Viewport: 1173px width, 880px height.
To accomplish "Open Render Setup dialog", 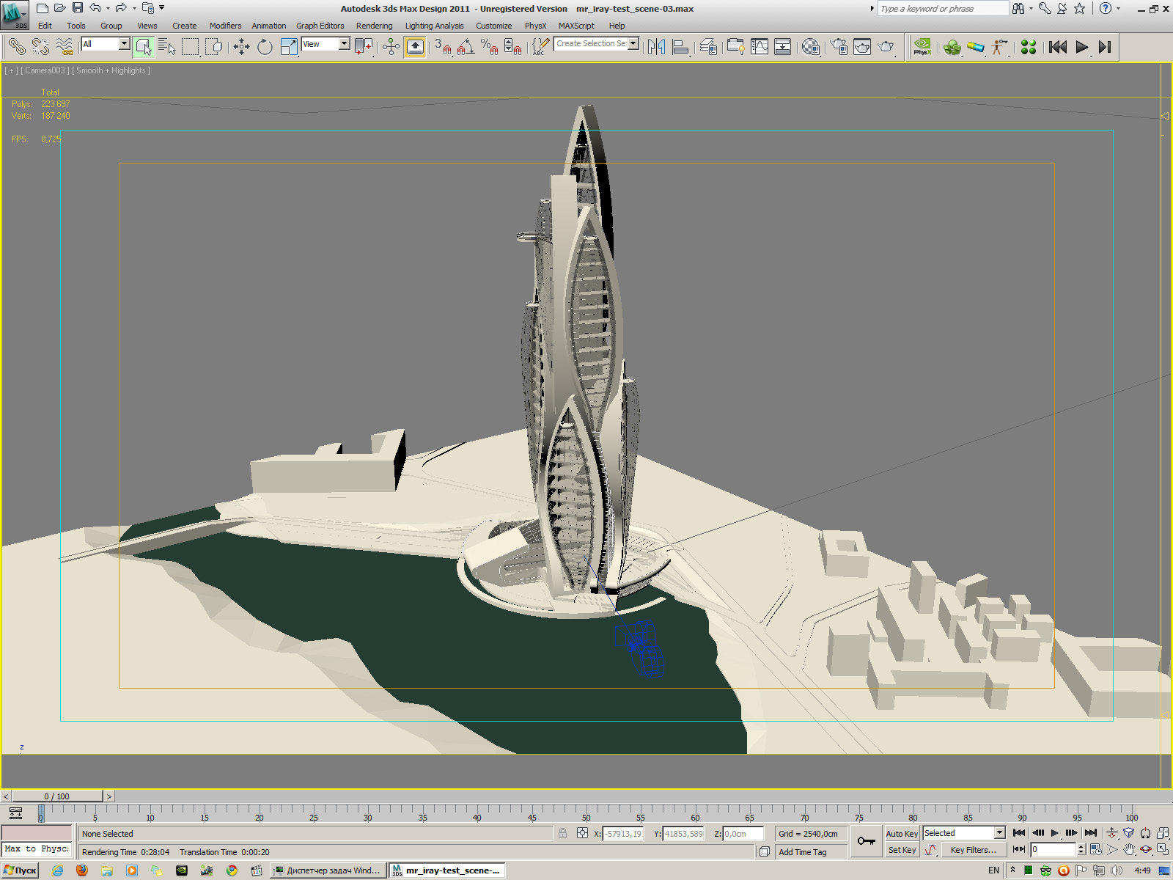I will coord(839,47).
